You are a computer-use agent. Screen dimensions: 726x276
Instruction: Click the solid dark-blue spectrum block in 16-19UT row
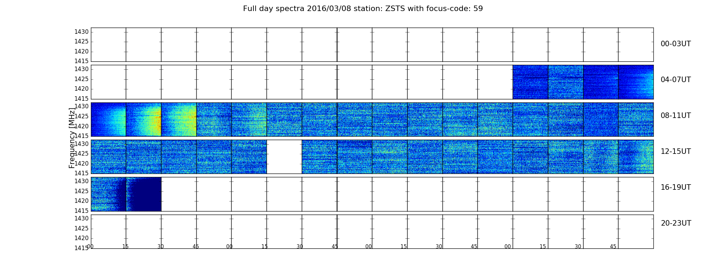pos(143,194)
